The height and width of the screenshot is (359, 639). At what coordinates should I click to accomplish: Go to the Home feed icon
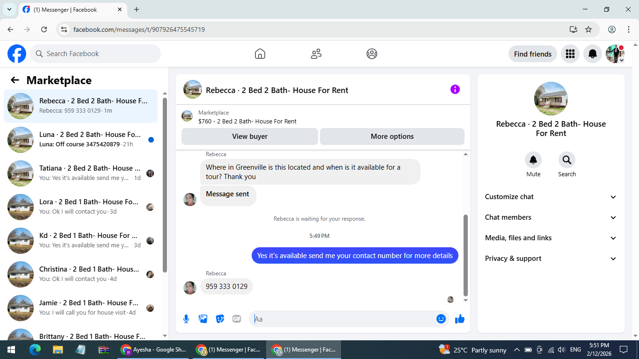(260, 54)
